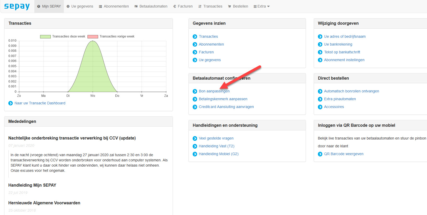
Task: Click the SEPAY logo
Action: coord(17,6)
